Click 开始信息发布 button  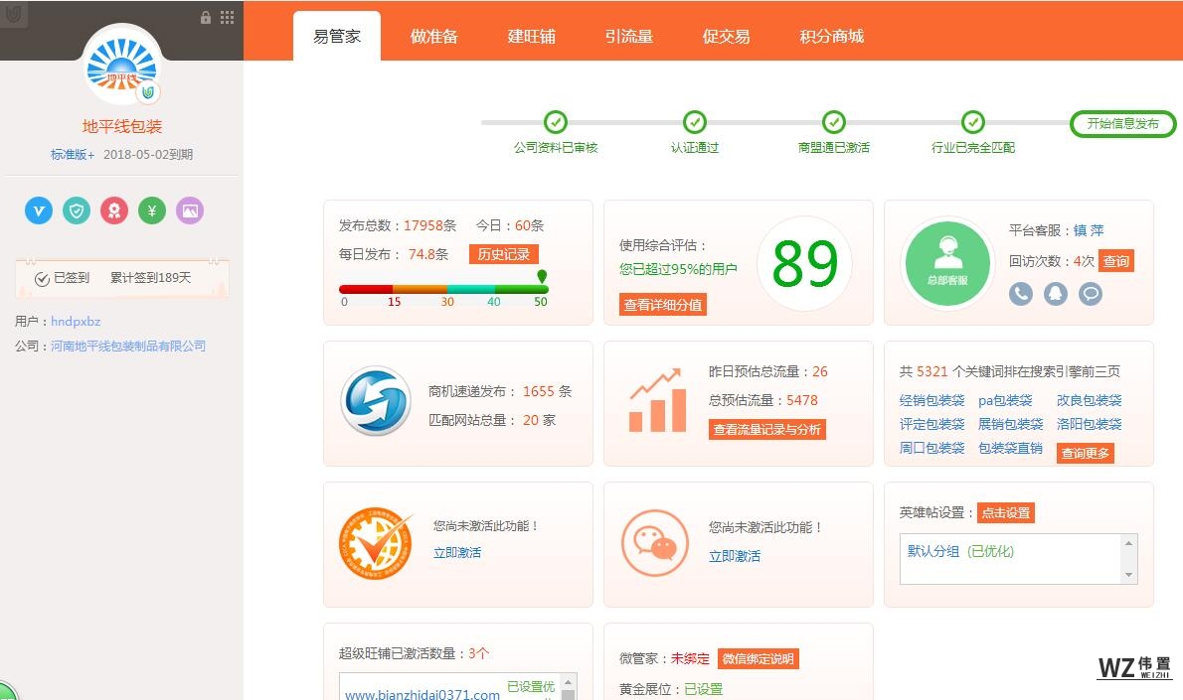pyautogui.click(x=1122, y=124)
